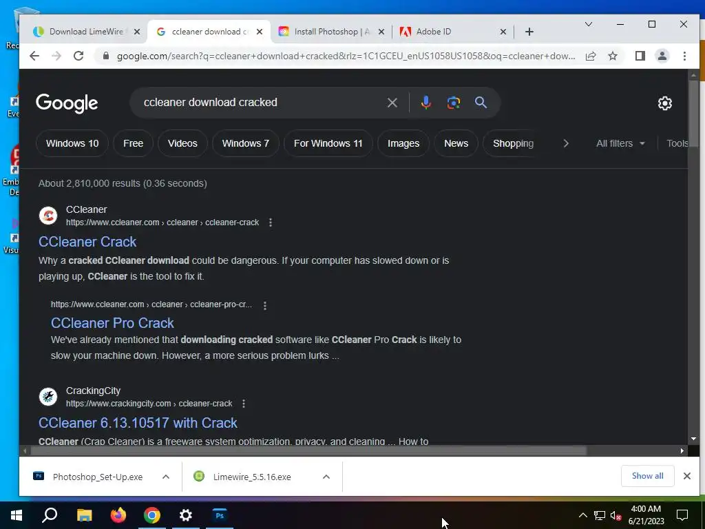The width and height of the screenshot is (705, 529).
Task: Close the Adobe ID tab
Action: 503,32
